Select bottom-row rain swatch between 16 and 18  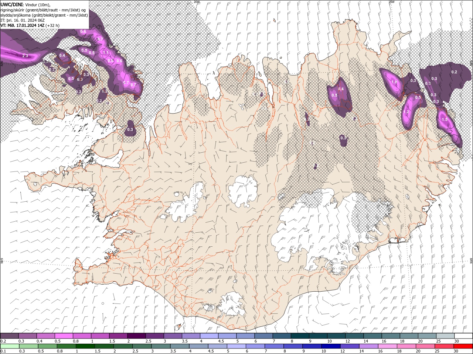click(387, 346)
